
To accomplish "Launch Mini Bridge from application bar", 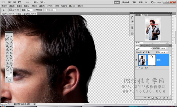I will click(x=14, y=2).
